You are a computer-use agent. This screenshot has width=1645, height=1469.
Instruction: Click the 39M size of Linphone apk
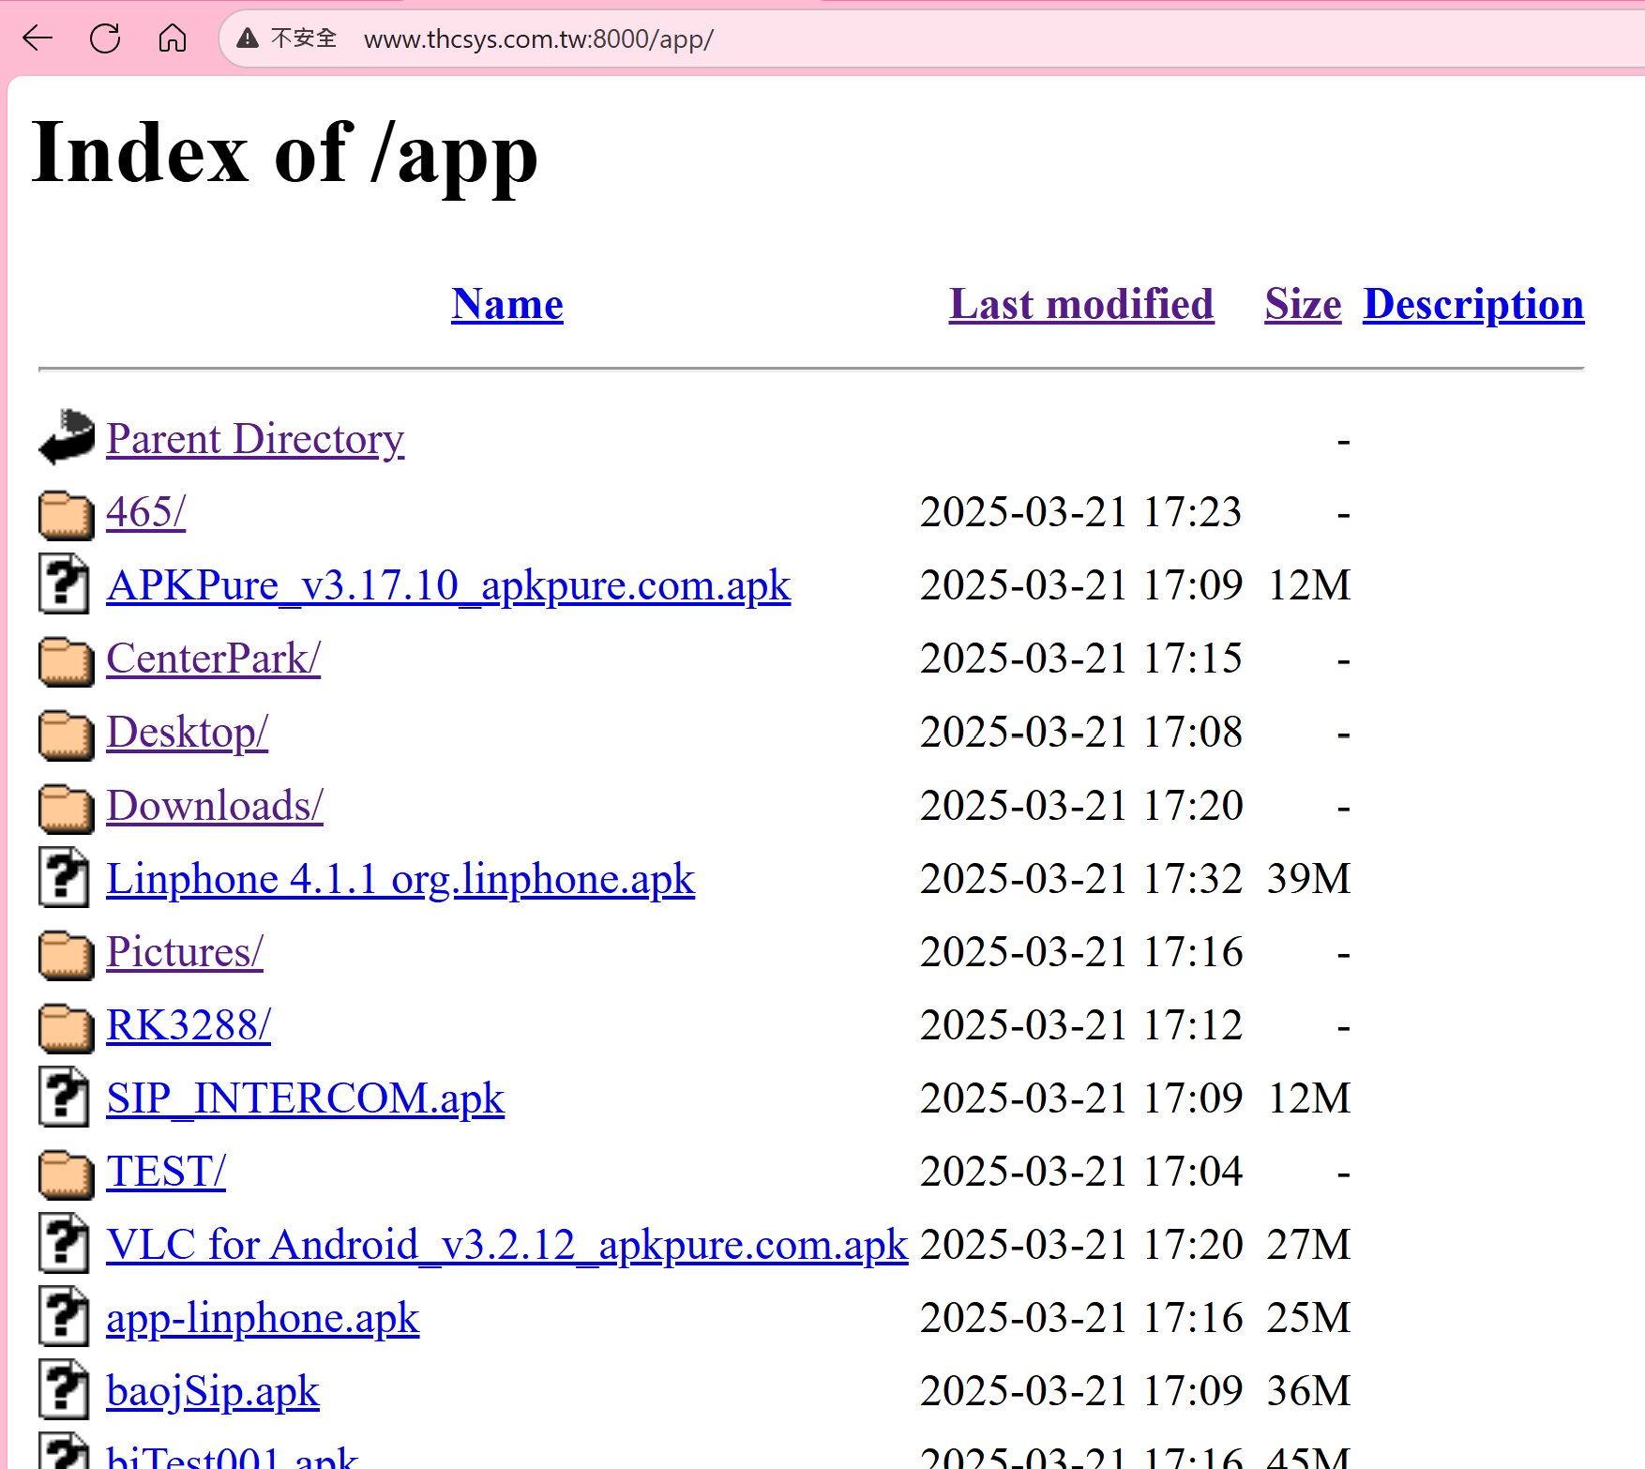click(x=1309, y=879)
